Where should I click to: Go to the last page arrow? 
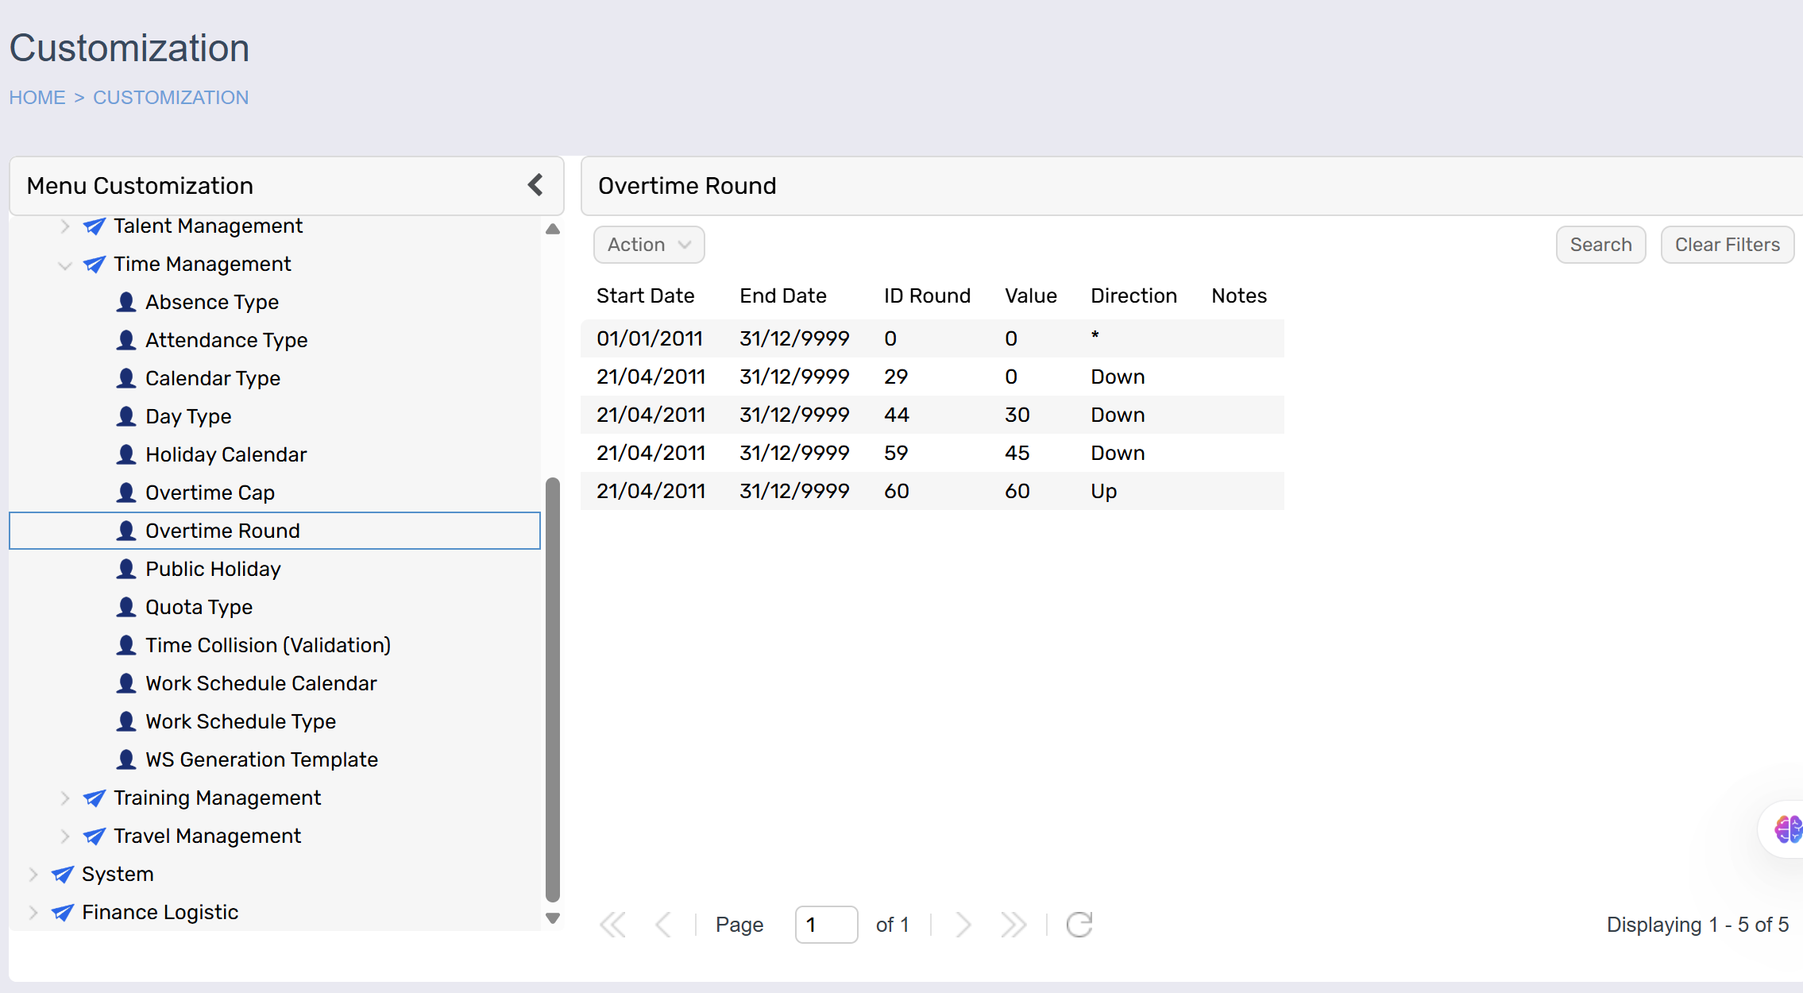[1013, 925]
